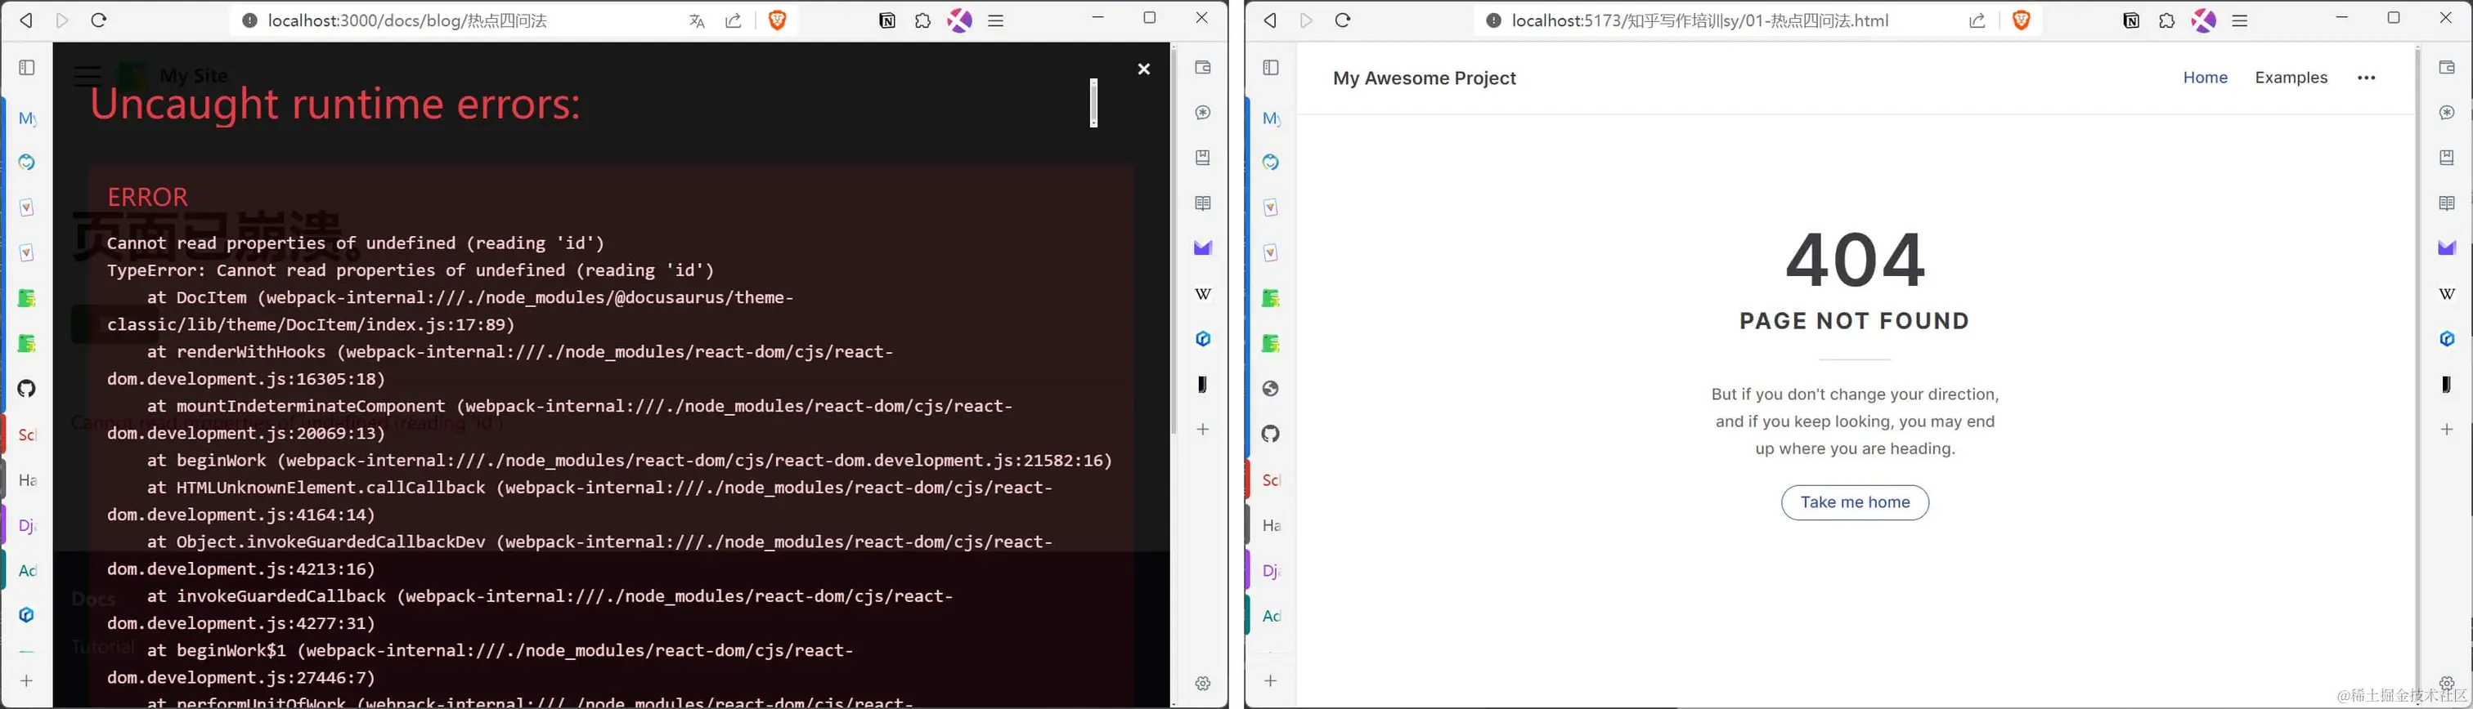Open Examples in the My Awesome Project navbar
The image size is (2473, 709).
(2291, 78)
